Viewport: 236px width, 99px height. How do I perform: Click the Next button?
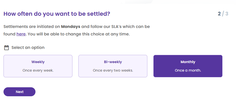[x=19, y=92]
